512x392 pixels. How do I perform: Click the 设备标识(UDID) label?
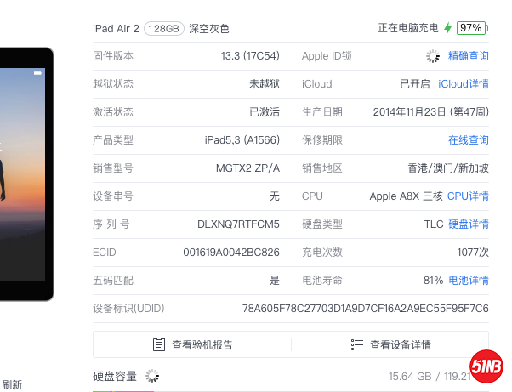pyautogui.click(x=128, y=309)
